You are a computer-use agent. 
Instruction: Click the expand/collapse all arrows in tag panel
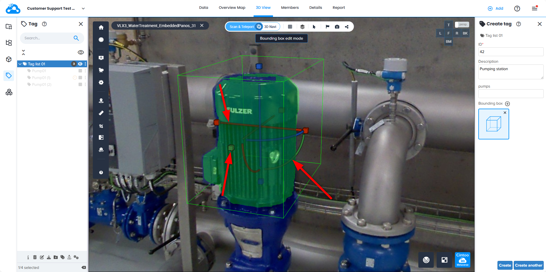coord(23,52)
